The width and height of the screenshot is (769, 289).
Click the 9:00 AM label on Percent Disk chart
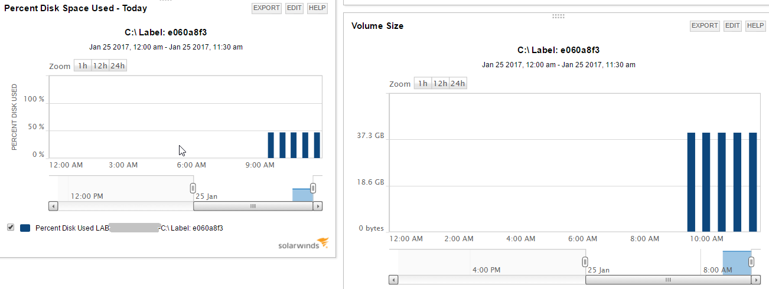[x=260, y=165]
